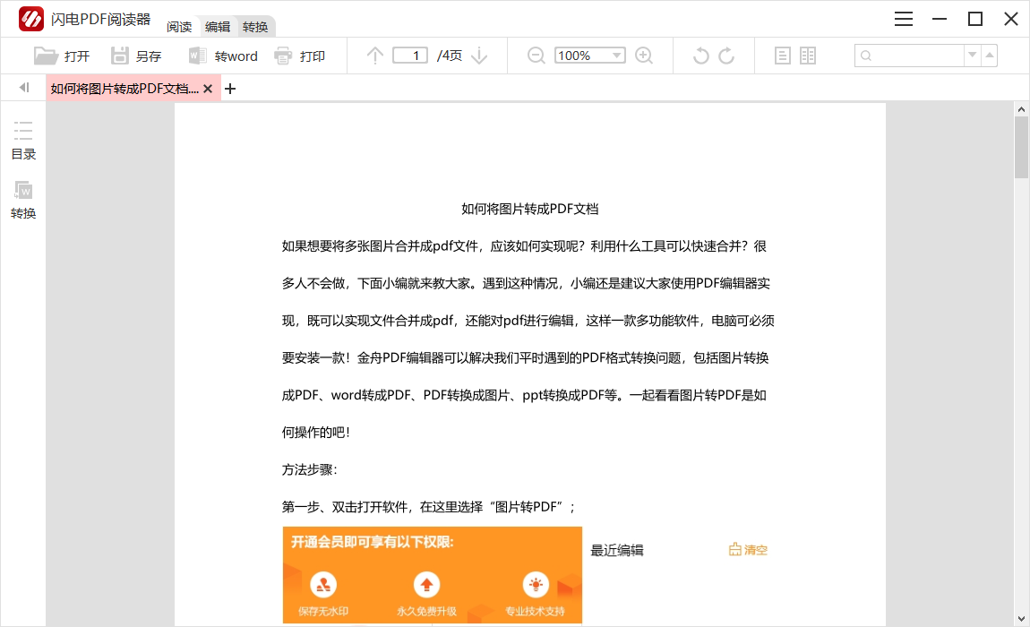The image size is (1030, 627).
Task: Click the vertical scrollbar thumb
Action: (1021, 148)
